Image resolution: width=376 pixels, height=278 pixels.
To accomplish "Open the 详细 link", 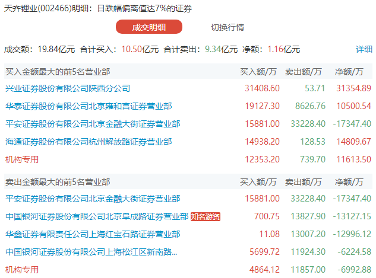I will pos(364,49).
